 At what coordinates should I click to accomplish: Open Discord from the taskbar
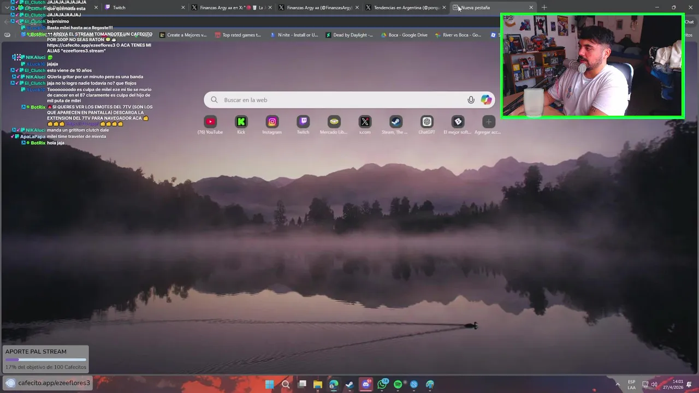366,384
